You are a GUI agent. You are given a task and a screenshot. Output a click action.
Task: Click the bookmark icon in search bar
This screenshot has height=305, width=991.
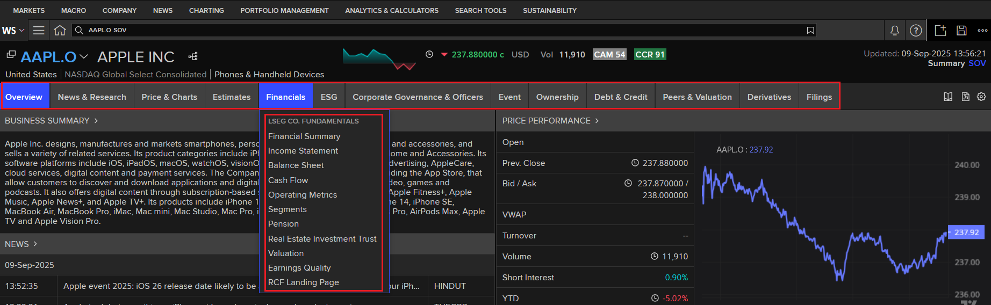click(x=810, y=31)
